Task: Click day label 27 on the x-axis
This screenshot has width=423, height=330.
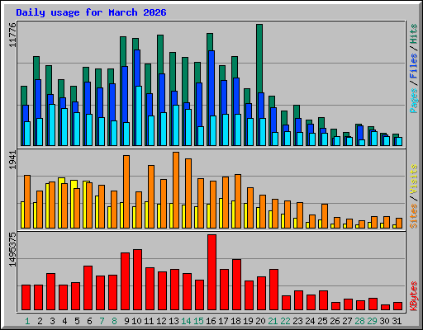Action: click(347, 321)
